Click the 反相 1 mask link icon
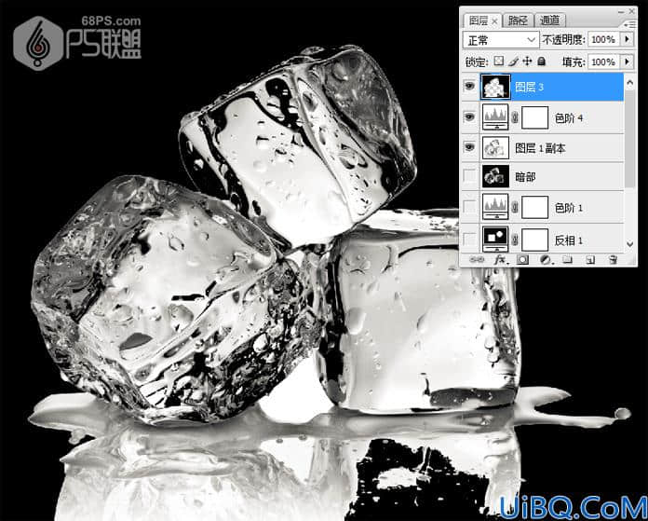This screenshot has width=648, height=521. [x=515, y=240]
